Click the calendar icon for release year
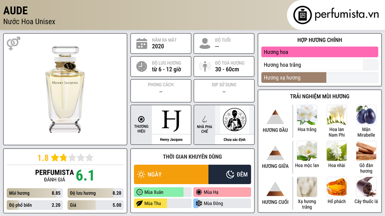 point(142,43)
